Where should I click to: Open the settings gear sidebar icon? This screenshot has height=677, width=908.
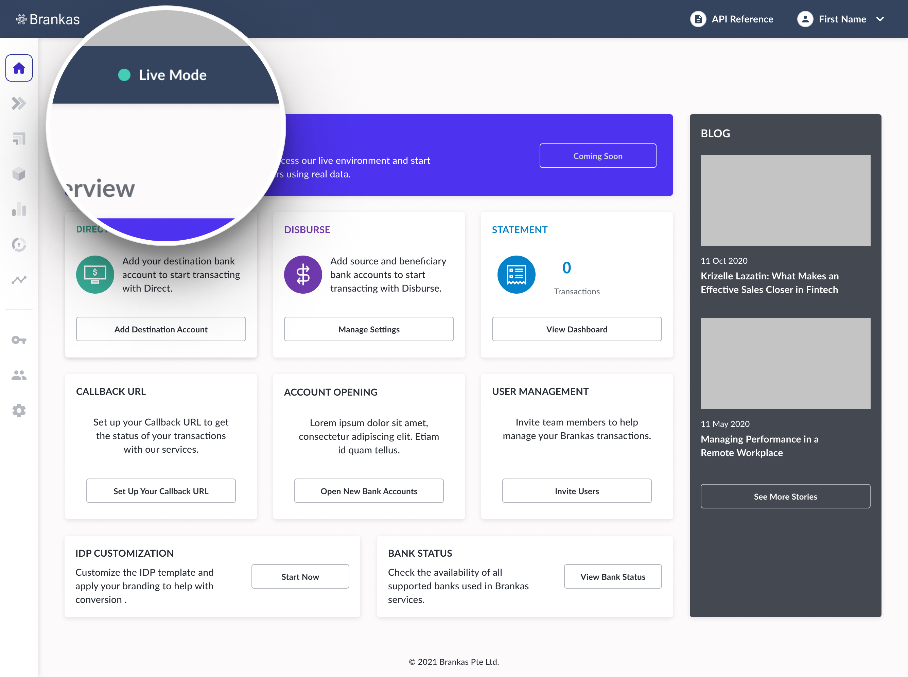[x=19, y=410]
